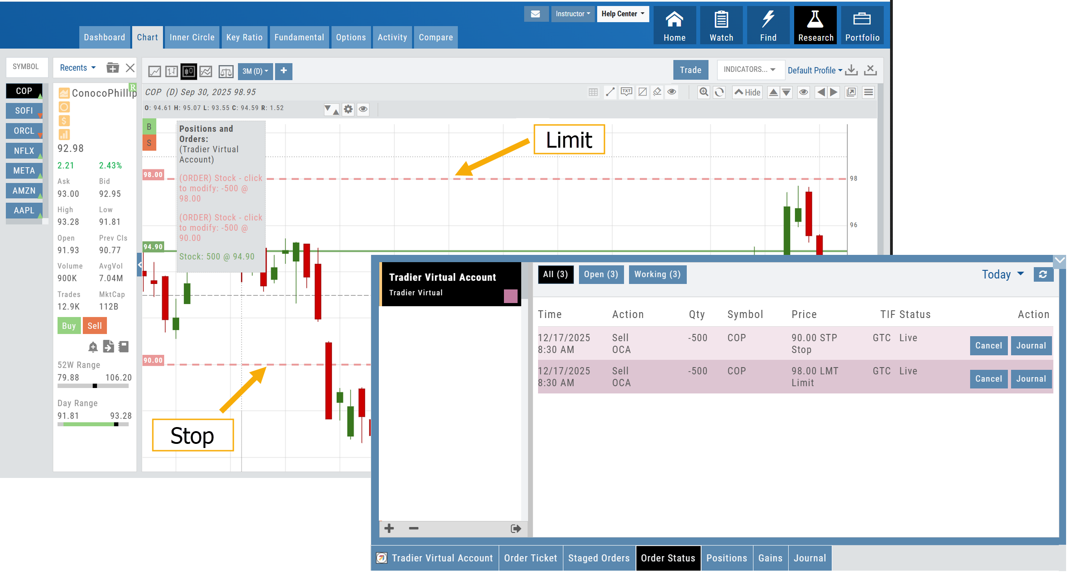Click the chart refresh circular arrows icon
The image size is (1067, 572).
click(719, 92)
